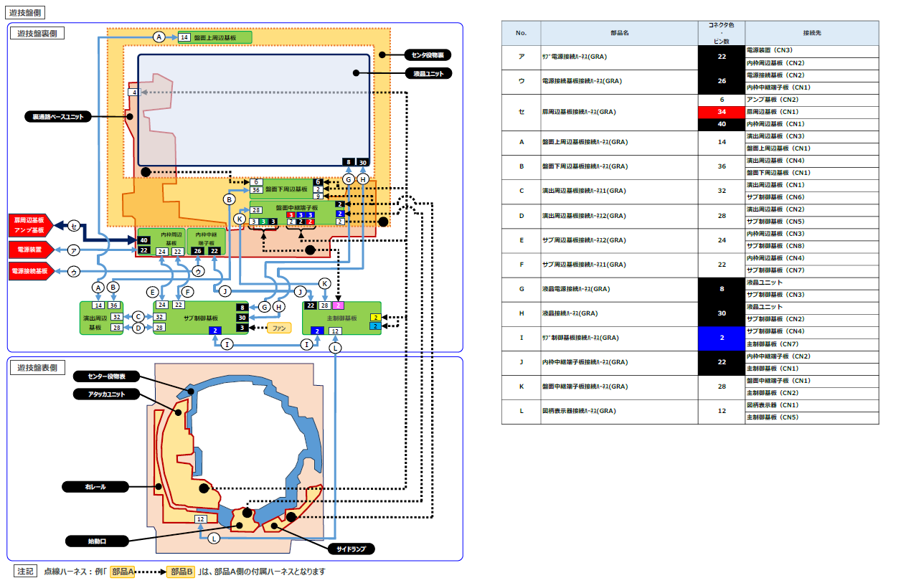Select the yellow 部品B example box
Screen dimensions: 901x583
click(181, 572)
